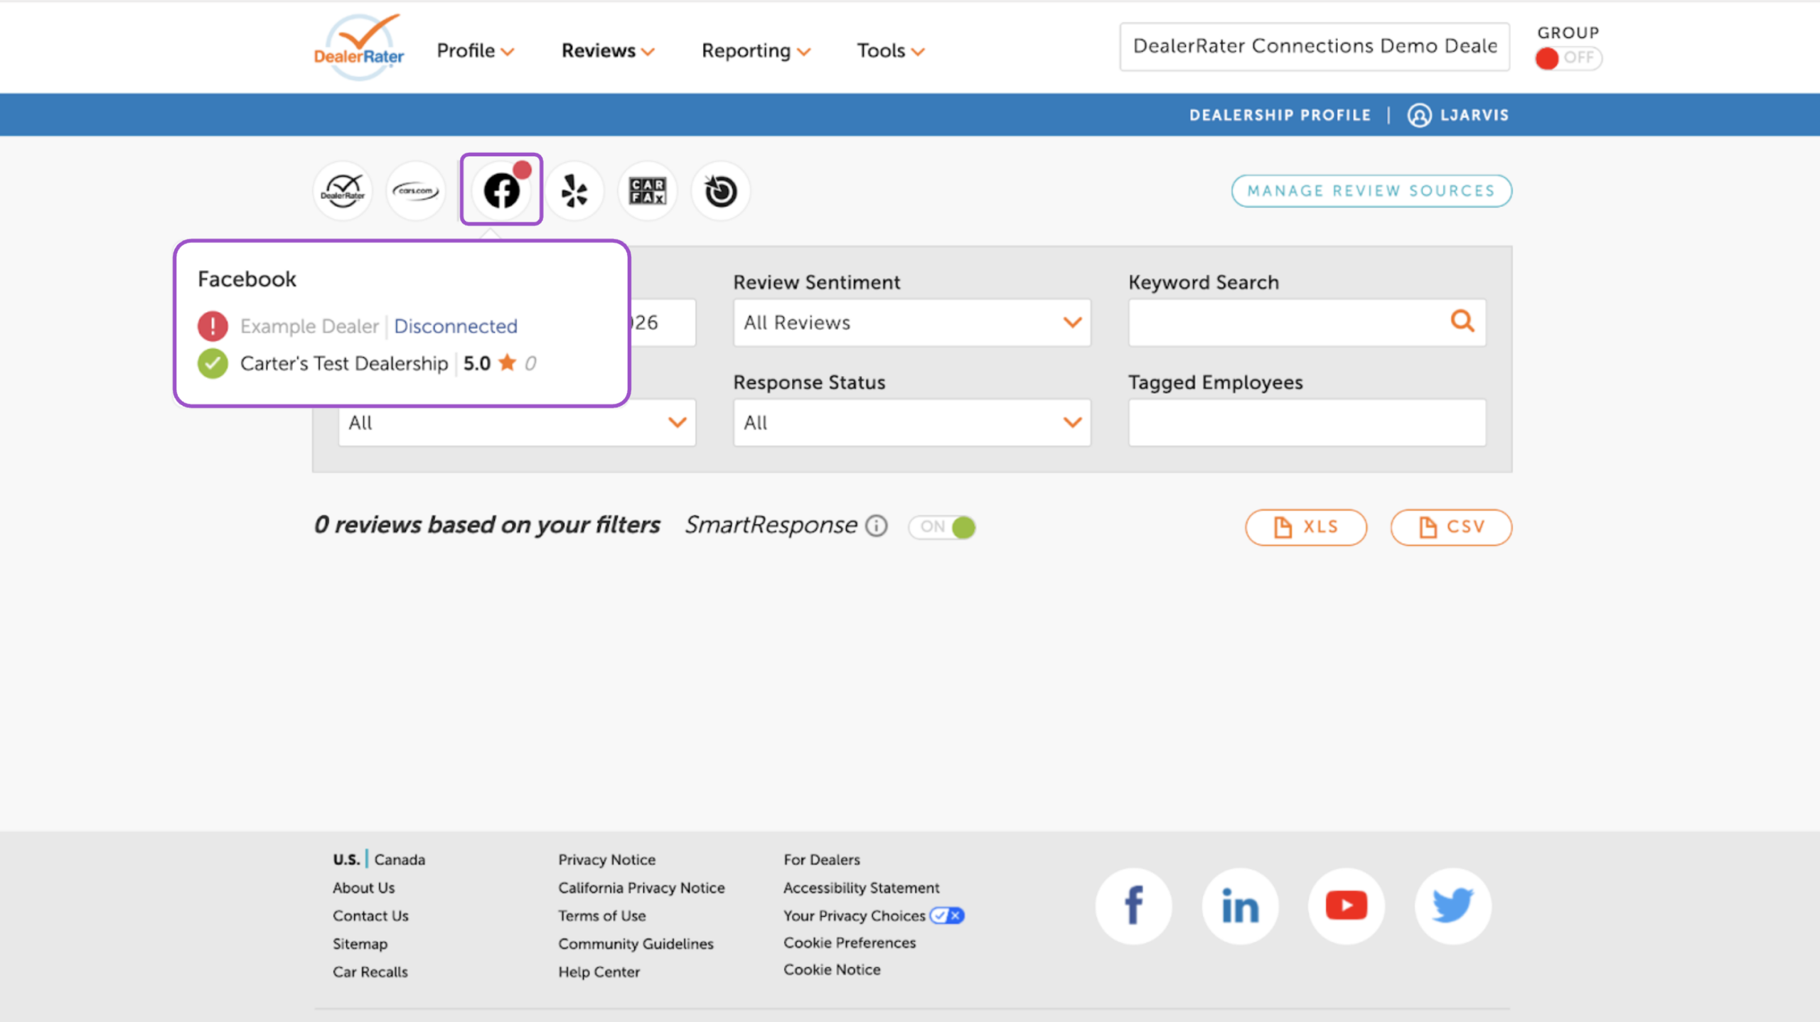The height and width of the screenshot is (1022, 1820).
Task: Expand the Response Status All dropdown
Action: pyautogui.click(x=912, y=422)
